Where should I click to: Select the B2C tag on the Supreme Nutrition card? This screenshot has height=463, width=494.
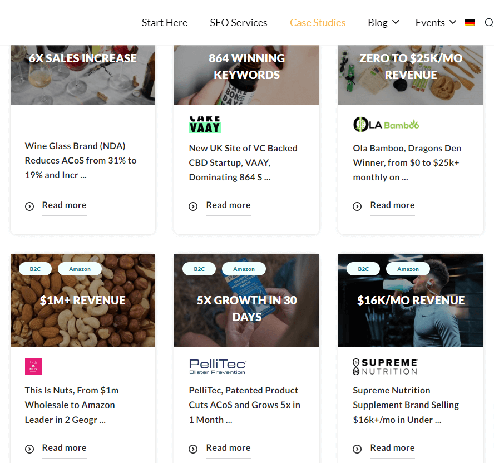pyautogui.click(x=363, y=269)
